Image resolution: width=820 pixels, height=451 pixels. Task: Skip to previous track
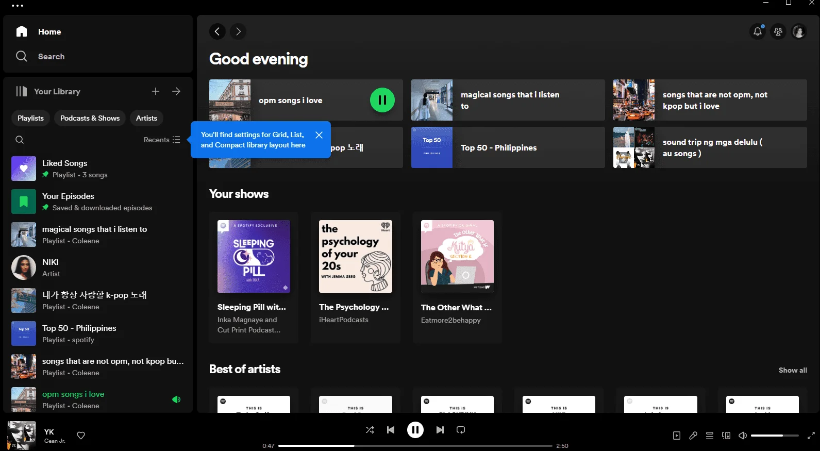coord(391,430)
